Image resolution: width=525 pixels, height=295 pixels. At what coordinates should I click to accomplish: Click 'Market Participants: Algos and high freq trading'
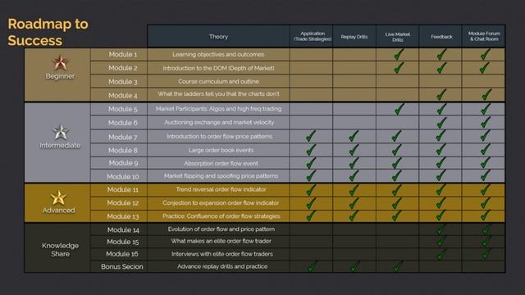click(218, 109)
